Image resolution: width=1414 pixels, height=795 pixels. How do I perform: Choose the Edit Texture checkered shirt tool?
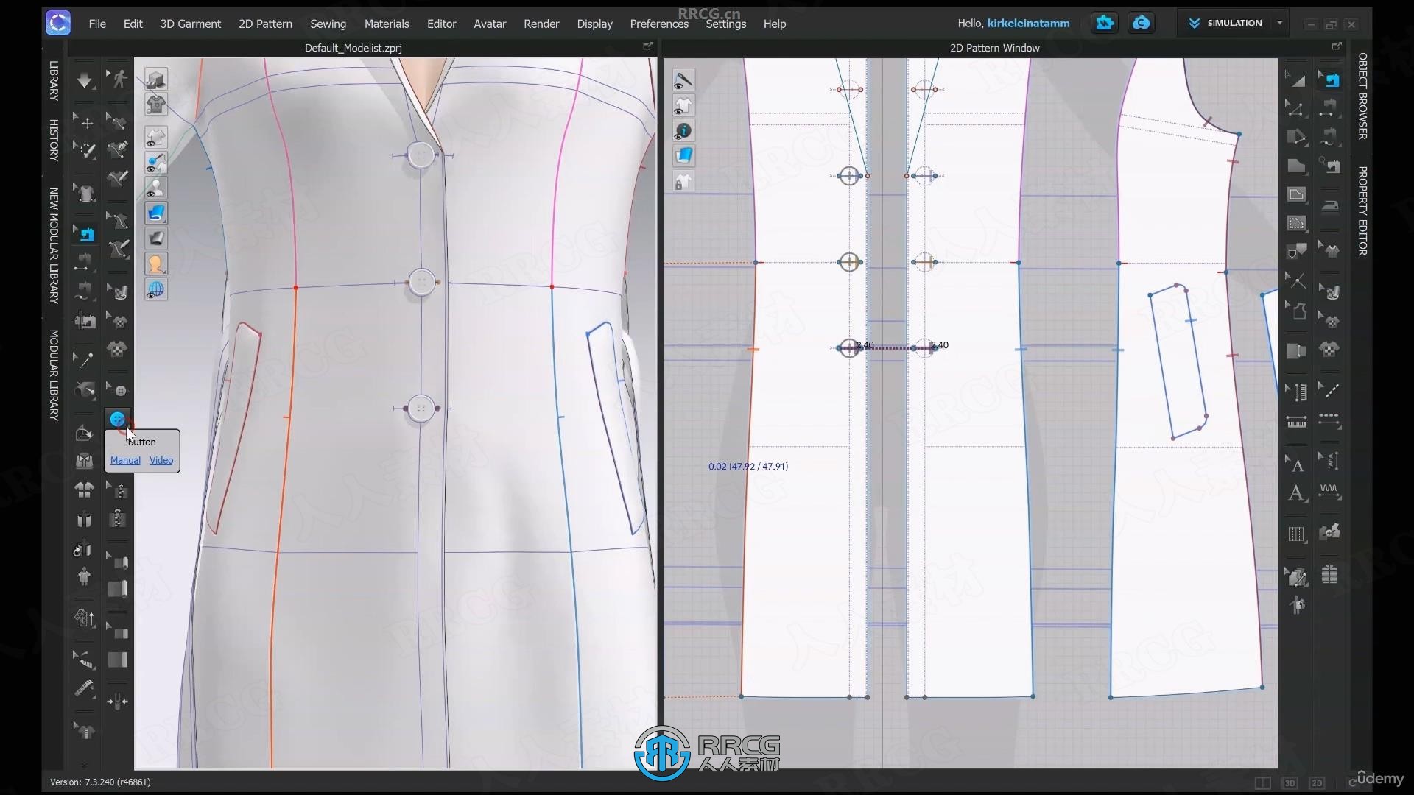[118, 321]
